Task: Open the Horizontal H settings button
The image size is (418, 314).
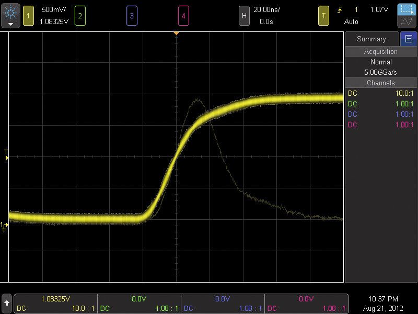Action: tap(243, 16)
